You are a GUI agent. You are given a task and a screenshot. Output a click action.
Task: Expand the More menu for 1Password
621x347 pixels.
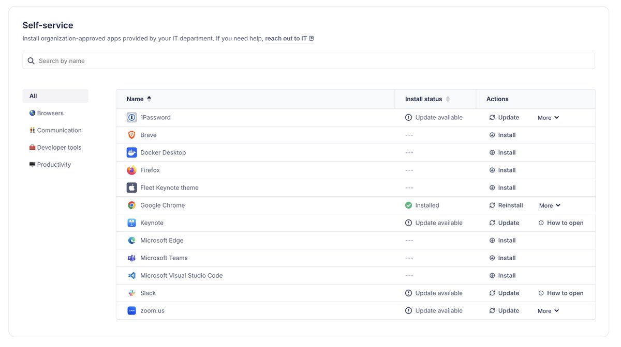[x=549, y=118]
